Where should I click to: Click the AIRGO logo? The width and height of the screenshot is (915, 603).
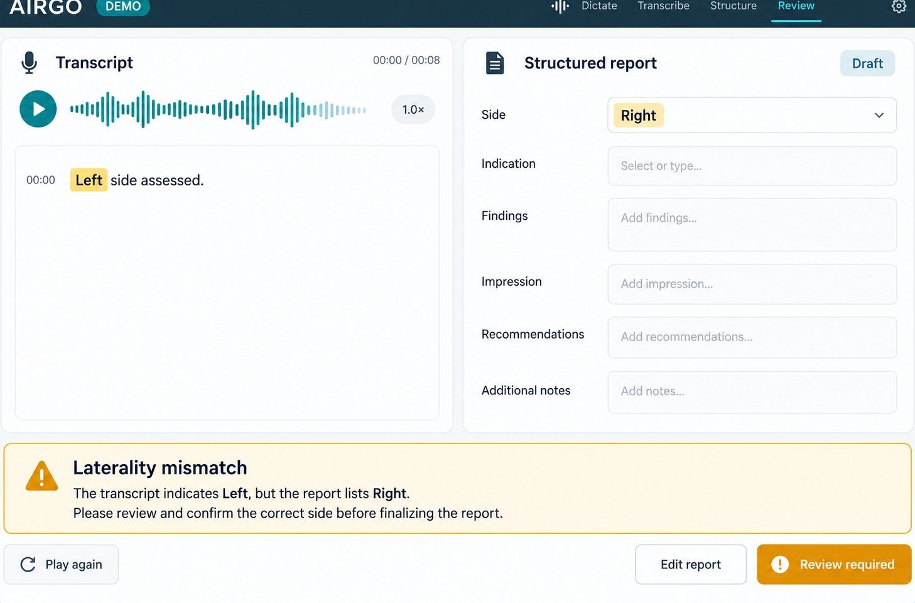point(46,7)
